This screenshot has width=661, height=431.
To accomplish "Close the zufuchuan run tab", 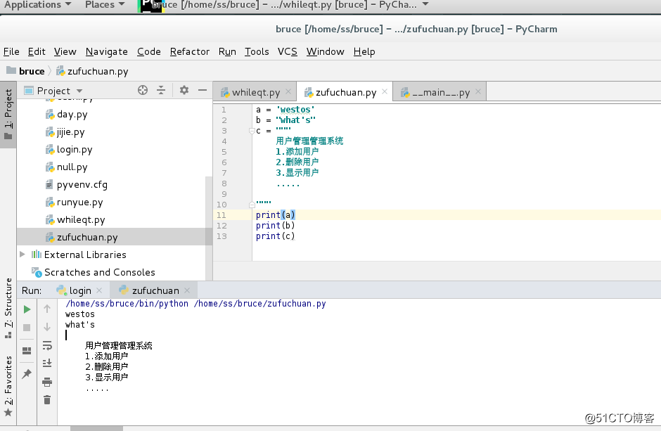I will pyautogui.click(x=187, y=290).
